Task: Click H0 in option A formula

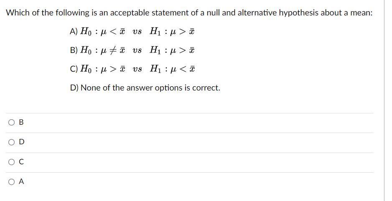Action: coord(86,32)
